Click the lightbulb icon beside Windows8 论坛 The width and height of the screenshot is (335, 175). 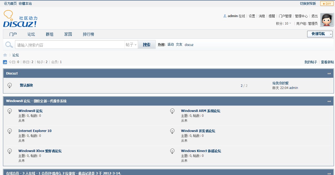click(10, 111)
